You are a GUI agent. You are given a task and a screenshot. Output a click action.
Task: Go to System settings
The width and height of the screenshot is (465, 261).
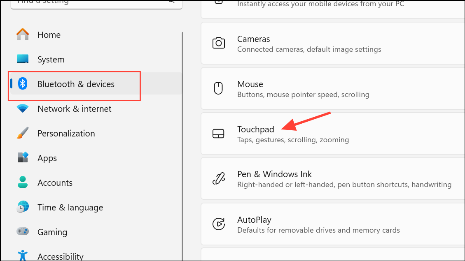[95, 59]
